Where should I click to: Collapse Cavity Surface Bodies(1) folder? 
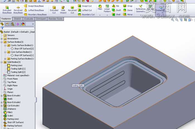[x=5, y=45]
